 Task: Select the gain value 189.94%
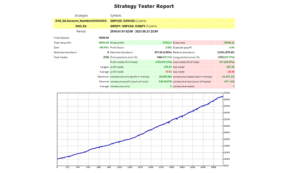pyautogui.click(x=104, y=48)
